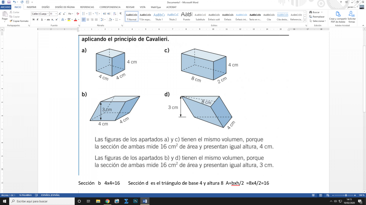Switch to the read mode view button
The height and width of the screenshot is (205, 366).
(x=313, y=195)
